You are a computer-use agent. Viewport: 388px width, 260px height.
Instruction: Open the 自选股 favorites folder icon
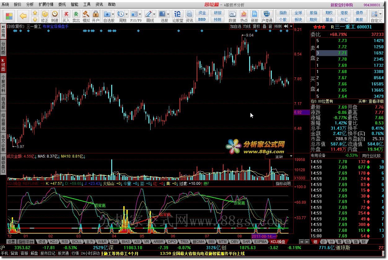click(107, 14)
